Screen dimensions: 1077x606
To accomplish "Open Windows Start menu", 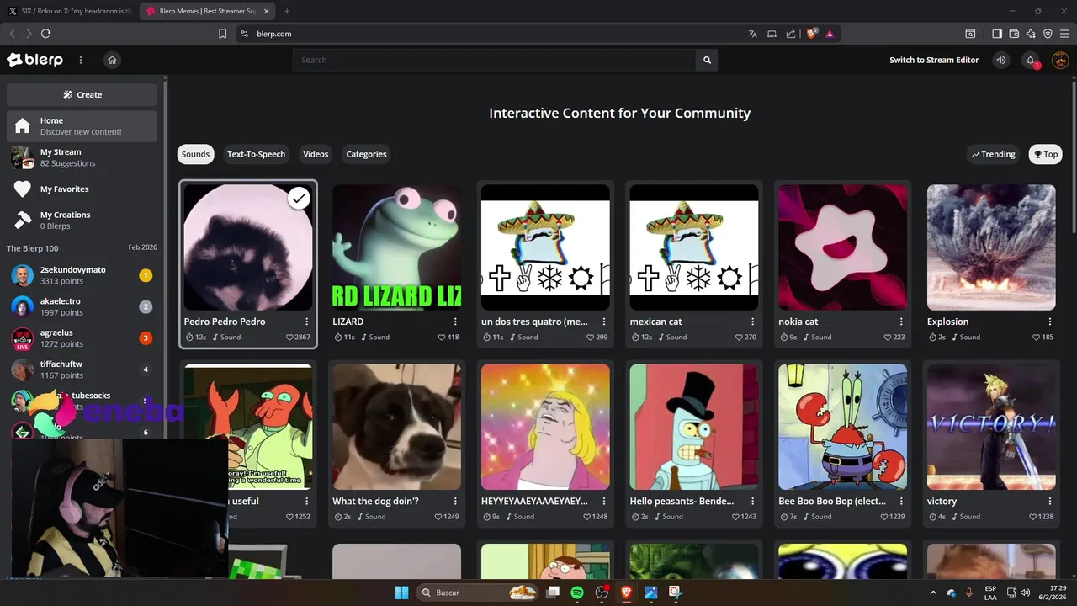I will 401,593.
